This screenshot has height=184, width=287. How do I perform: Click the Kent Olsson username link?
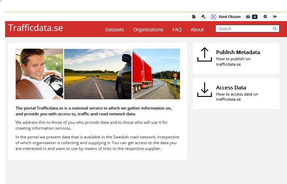pos(230,17)
